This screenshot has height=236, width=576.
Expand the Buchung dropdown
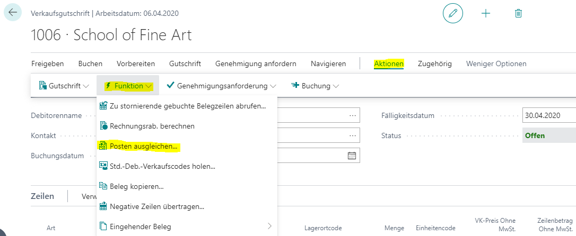(315, 86)
